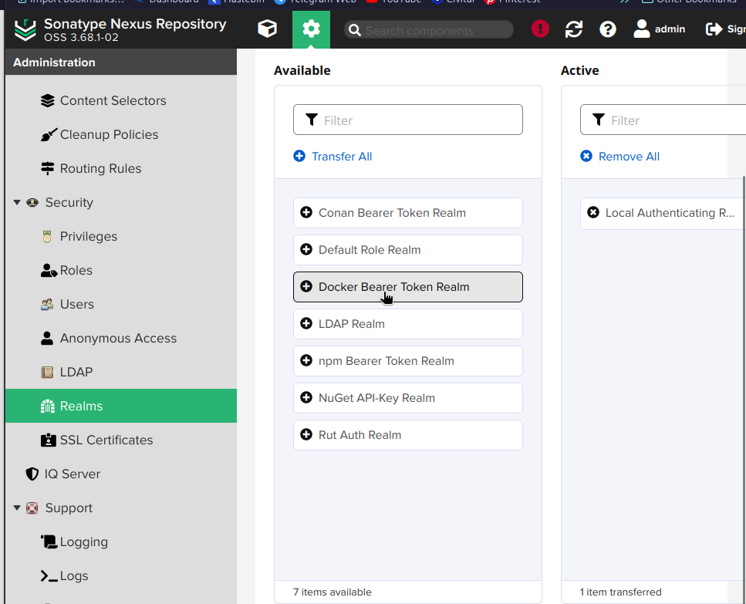Open the Browse cube icon in header

[x=267, y=29]
